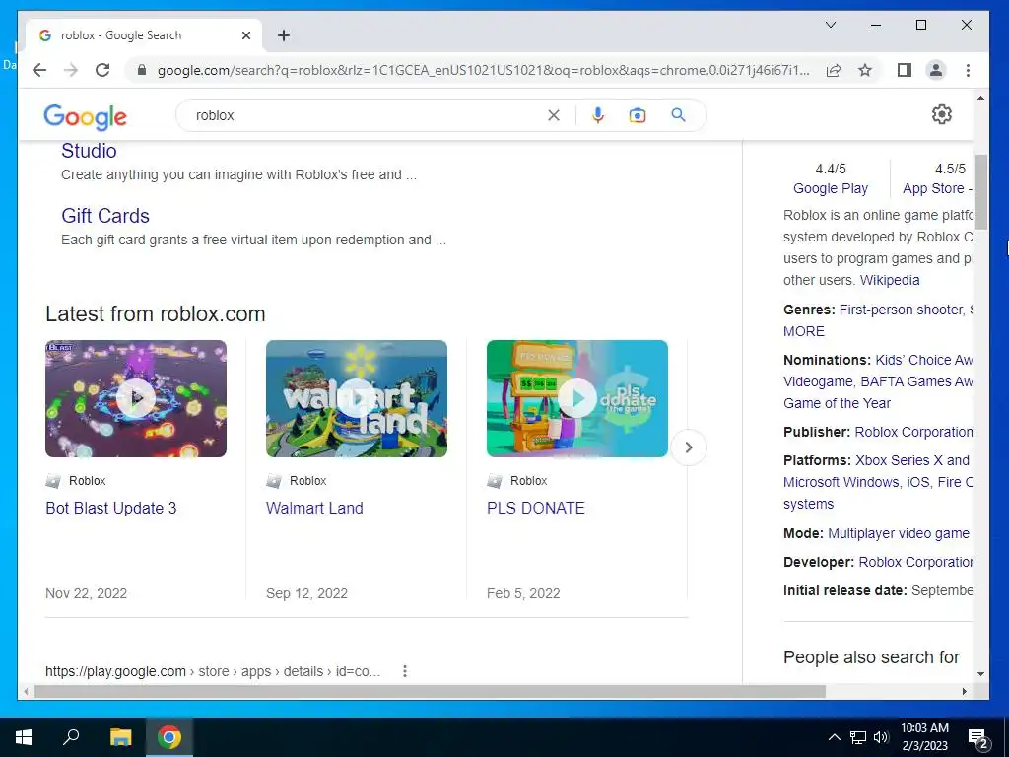Open the Game of the Year link
1009x757 pixels.
tap(837, 403)
